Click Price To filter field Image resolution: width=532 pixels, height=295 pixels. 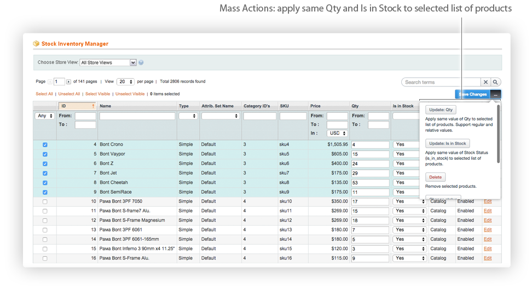337,125
